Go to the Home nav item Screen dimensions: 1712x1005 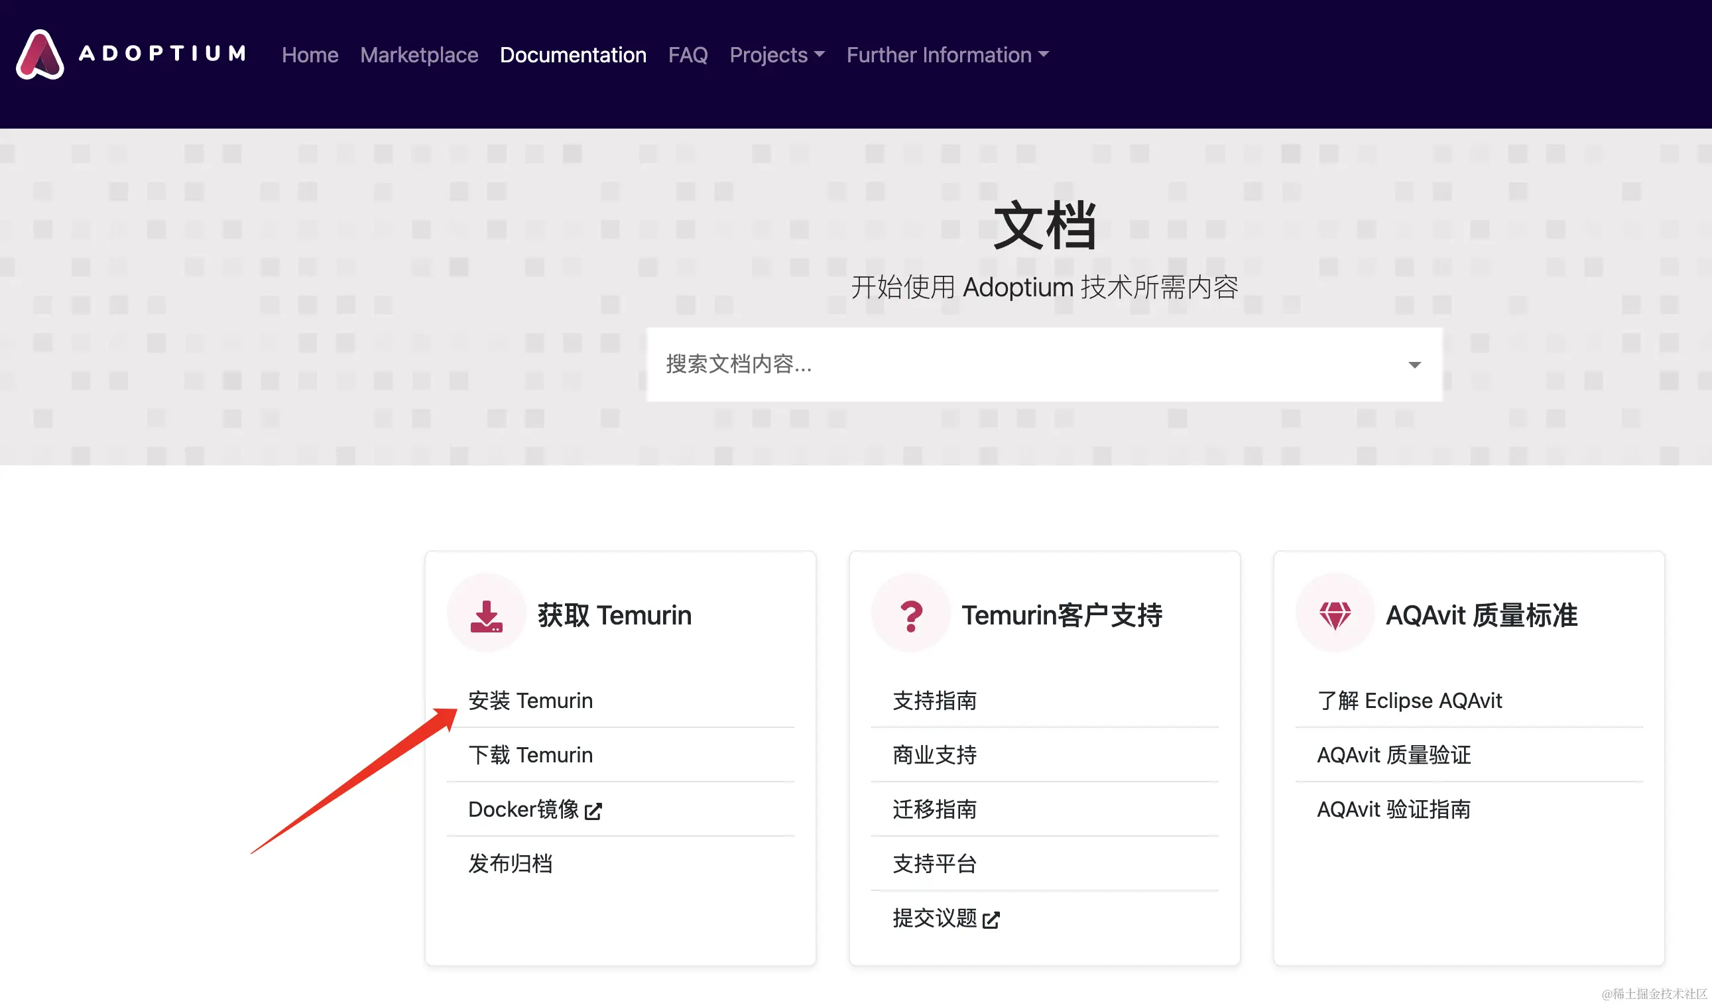click(x=310, y=55)
